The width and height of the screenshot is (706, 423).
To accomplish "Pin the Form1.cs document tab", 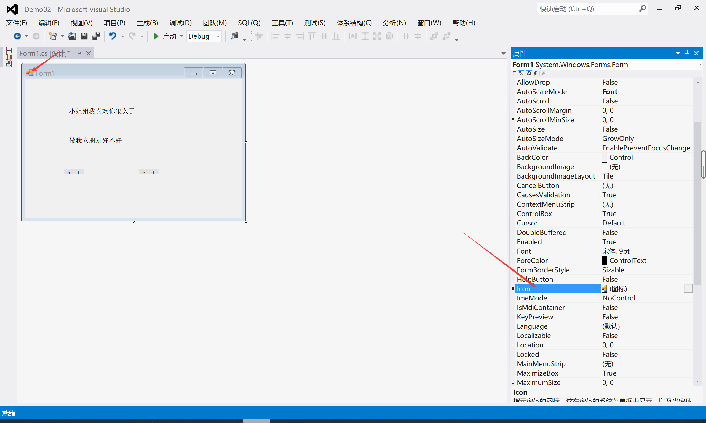I will pos(79,53).
